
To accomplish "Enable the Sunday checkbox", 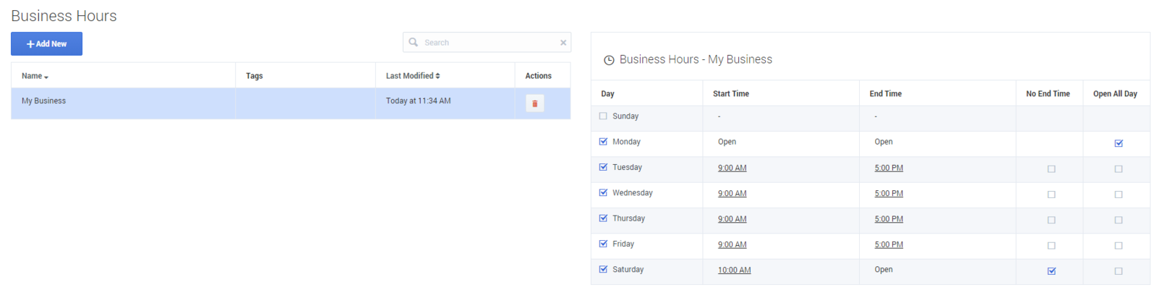I will pos(603,116).
